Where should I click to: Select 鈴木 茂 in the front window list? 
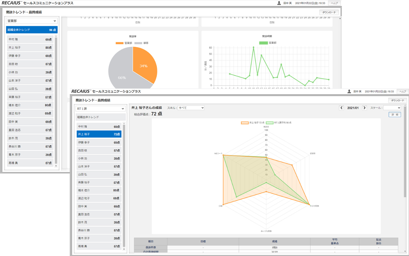pyautogui.click(x=99, y=222)
